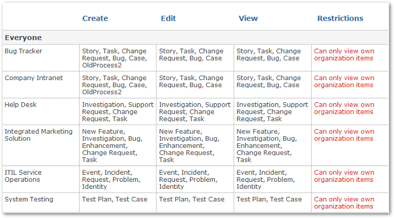The width and height of the screenshot is (394, 218).
Task: Select the View column header
Action: click(x=248, y=18)
